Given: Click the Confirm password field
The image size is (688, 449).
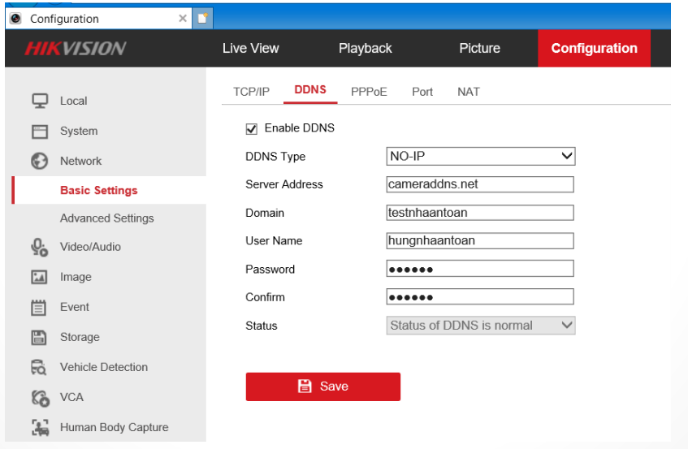Looking at the screenshot, I should point(480,297).
